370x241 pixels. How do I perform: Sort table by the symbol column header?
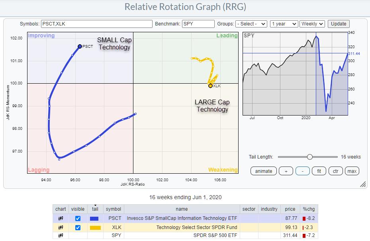pos(113,209)
